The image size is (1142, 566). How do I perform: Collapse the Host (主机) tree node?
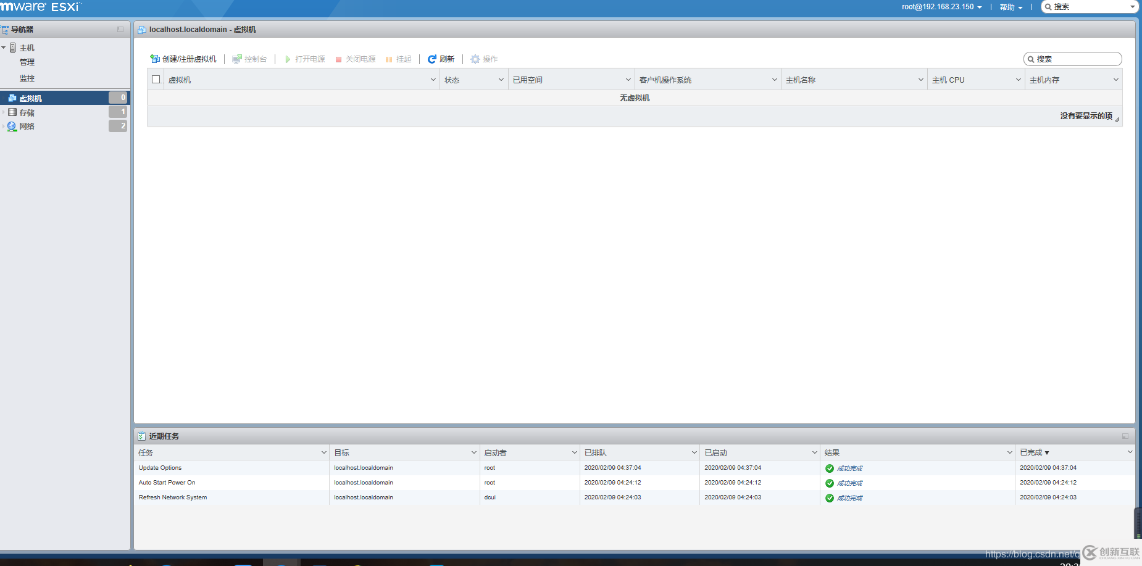coord(4,48)
